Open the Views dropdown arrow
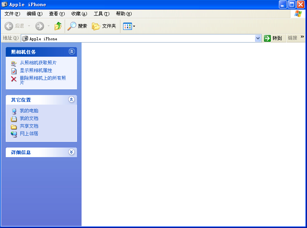This screenshot has height=228, width=307. click(x=134, y=26)
